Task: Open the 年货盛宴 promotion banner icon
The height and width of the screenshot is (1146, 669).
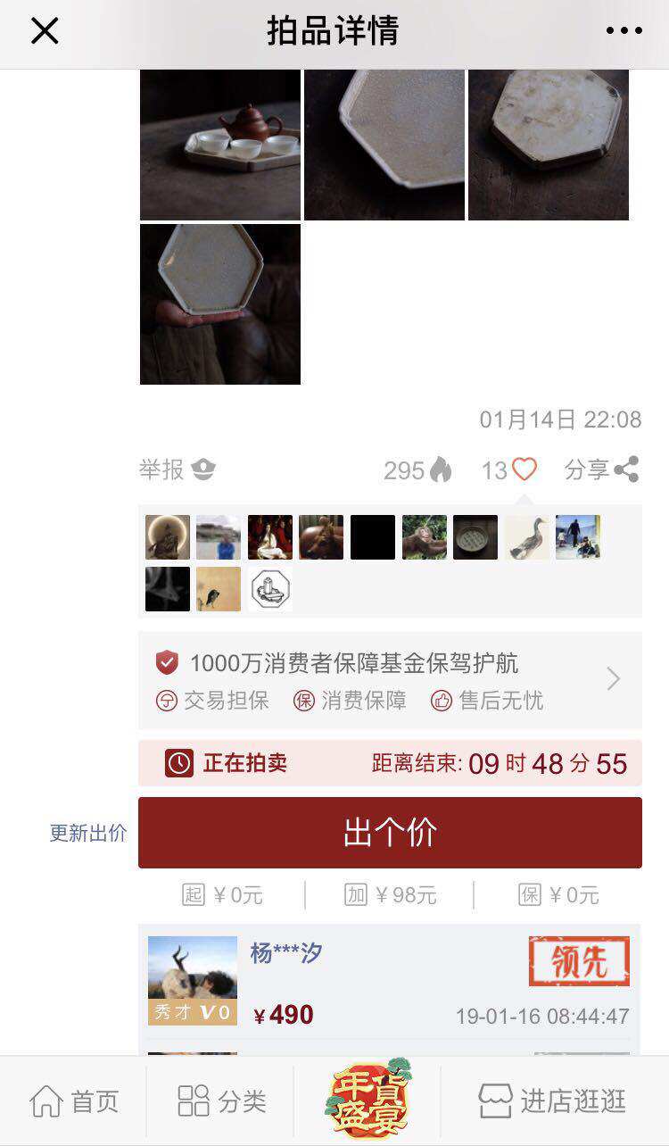Action: (368, 1097)
